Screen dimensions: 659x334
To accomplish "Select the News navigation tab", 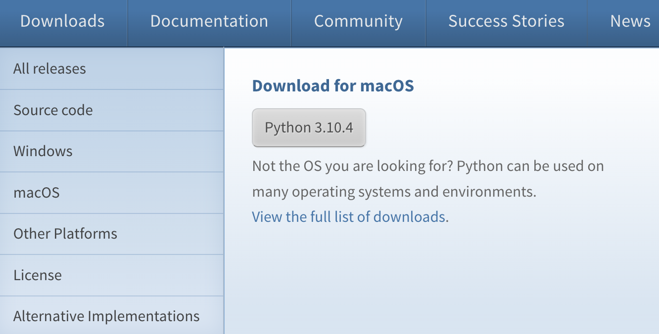I will (x=630, y=21).
